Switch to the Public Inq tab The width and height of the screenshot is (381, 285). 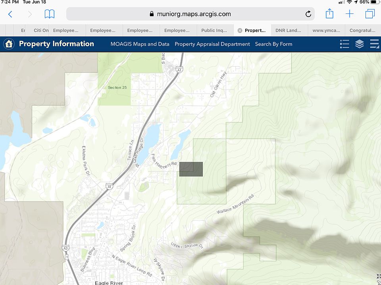[214, 30]
